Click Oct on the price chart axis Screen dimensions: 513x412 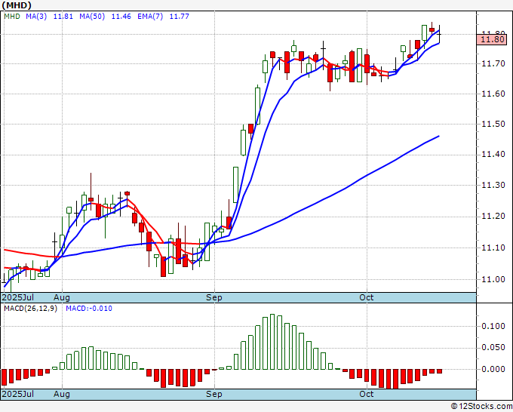[x=367, y=297]
